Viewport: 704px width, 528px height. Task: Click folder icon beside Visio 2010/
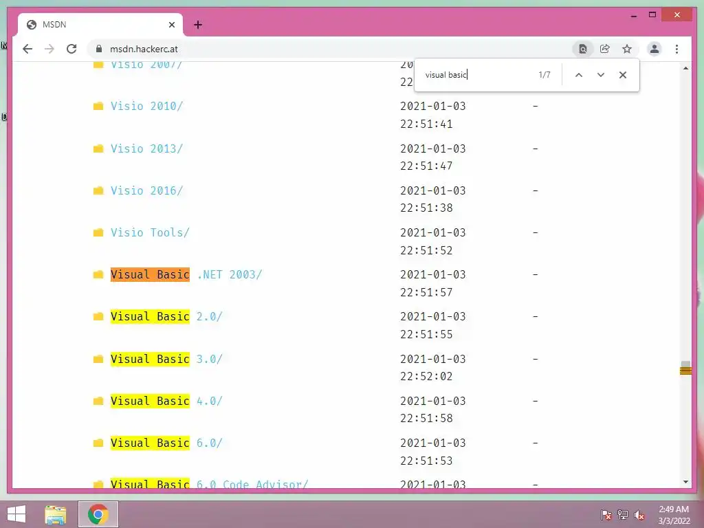tap(98, 106)
